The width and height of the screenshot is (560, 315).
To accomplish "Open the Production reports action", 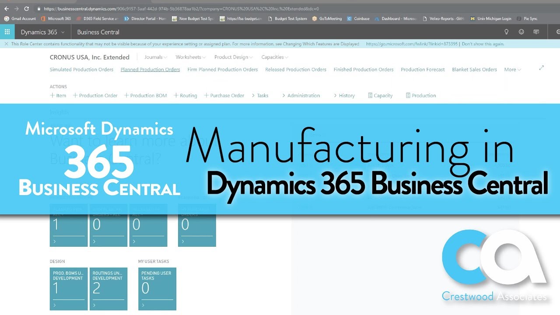I will click(420, 95).
